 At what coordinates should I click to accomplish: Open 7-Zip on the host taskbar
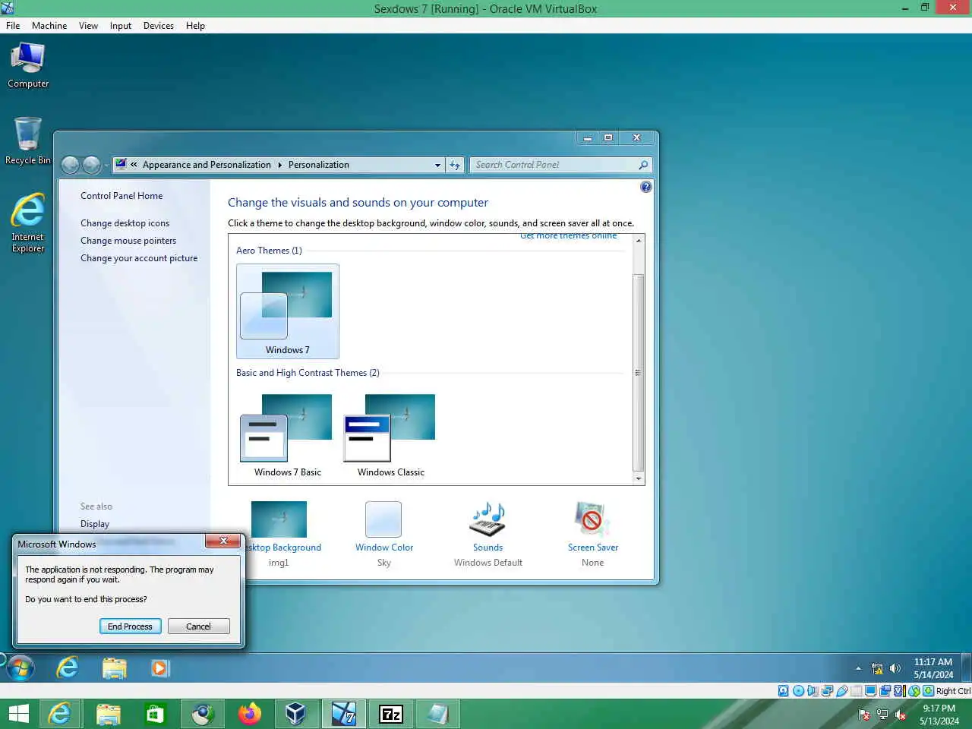(x=390, y=714)
